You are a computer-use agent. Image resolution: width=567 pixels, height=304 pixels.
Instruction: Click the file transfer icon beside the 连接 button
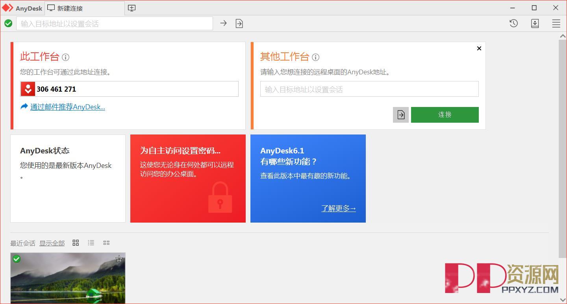(400, 114)
